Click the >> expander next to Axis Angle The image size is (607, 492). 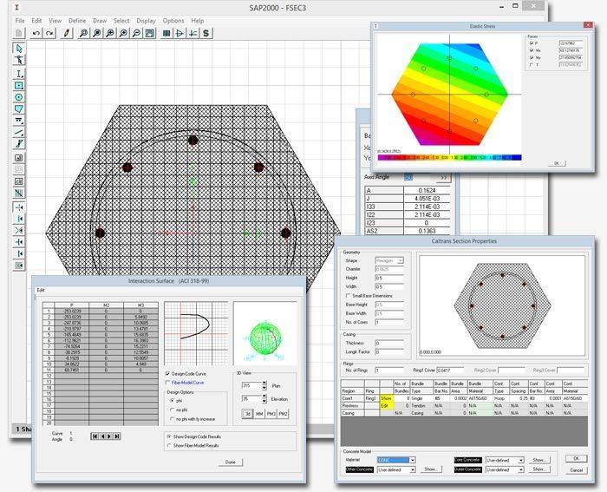click(x=444, y=177)
